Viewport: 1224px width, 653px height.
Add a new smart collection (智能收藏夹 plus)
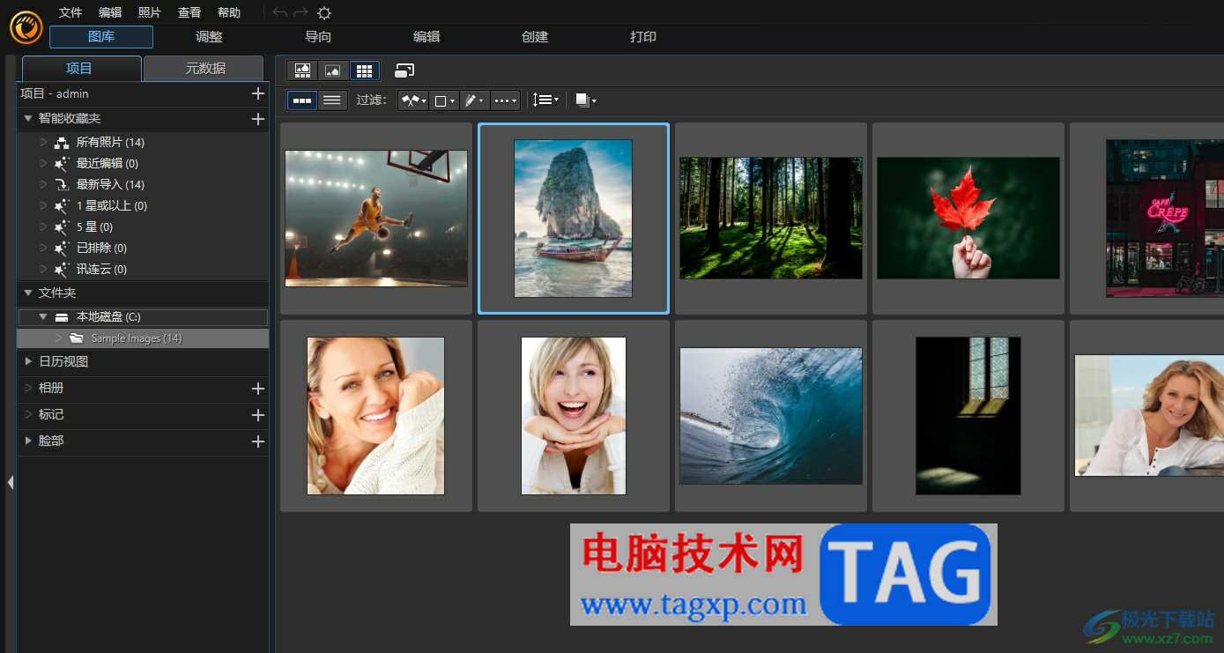[258, 118]
